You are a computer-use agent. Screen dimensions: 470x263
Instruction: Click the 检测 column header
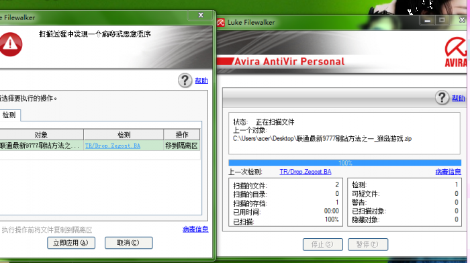[x=124, y=135]
